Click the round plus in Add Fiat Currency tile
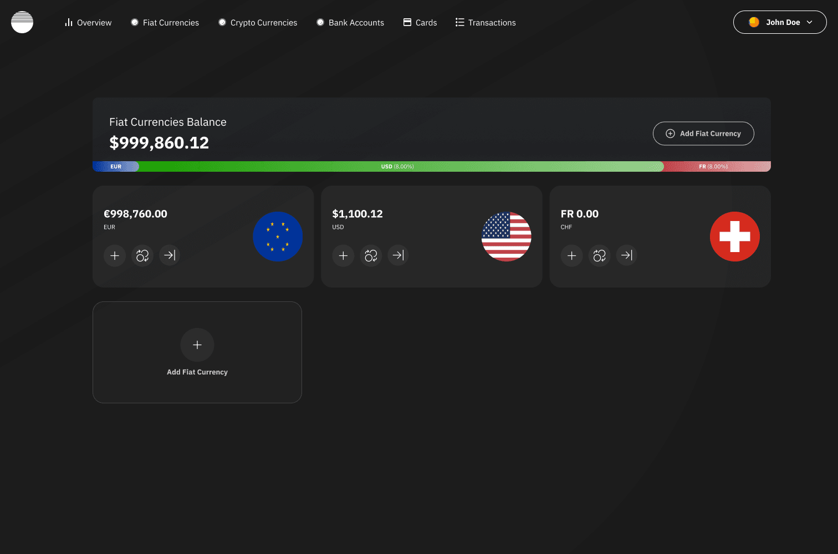Screen dimensions: 838x554 click(x=197, y=345)
